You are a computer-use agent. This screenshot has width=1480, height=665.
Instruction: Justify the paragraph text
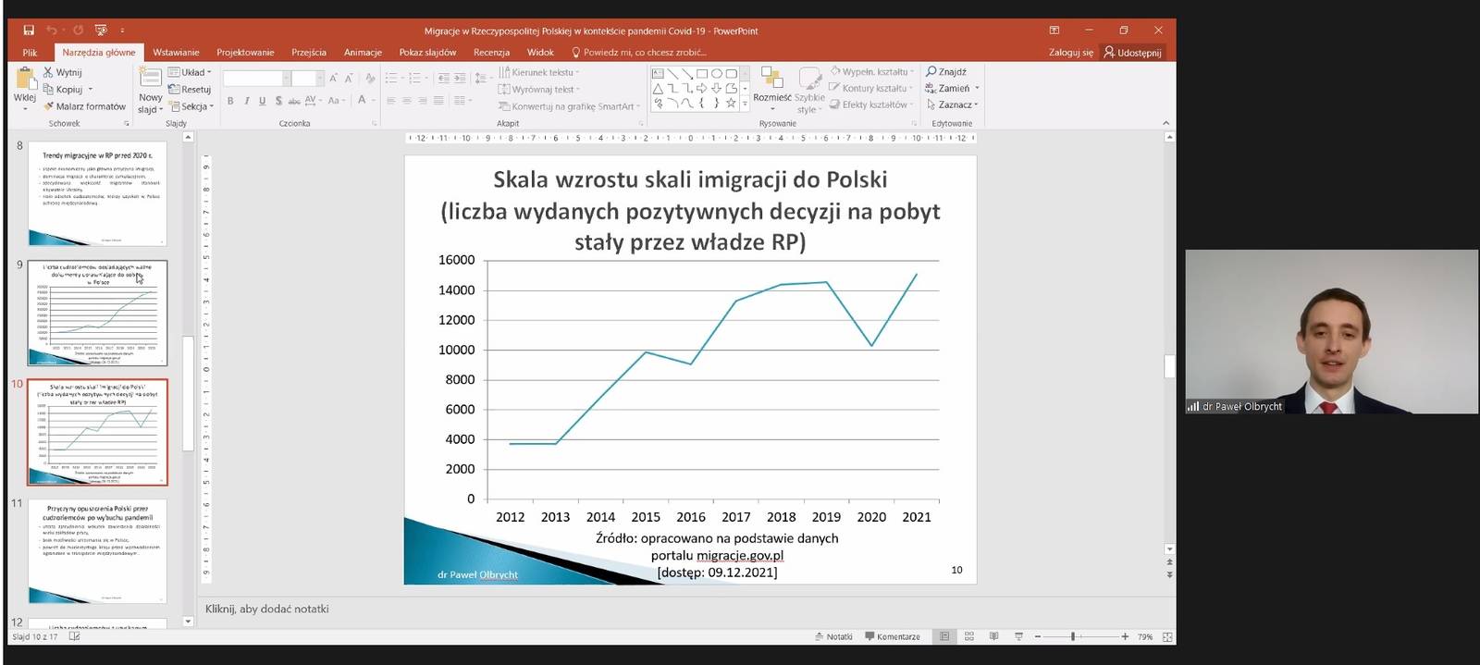[438, 101]
